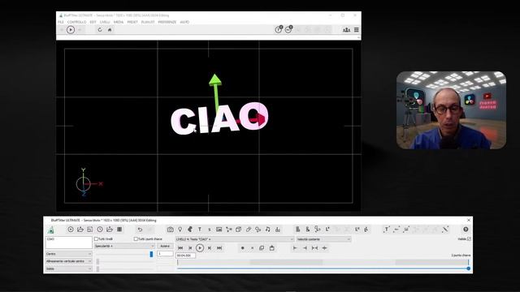520x292 pixels.
Task: Click the T with dots text effect icon
Action: 387,229
